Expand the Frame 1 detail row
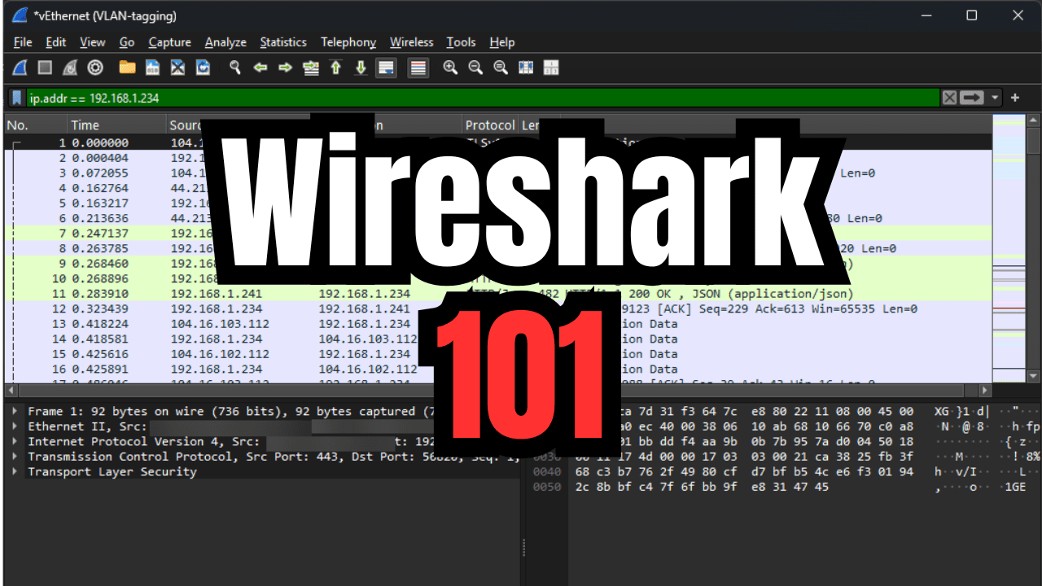The width and height of the screenshot is (1042, 586). click(16, 411)
